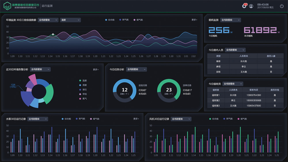Click 已完成7 under 巡检任务

pyautogui.click(x=142, y=90)
